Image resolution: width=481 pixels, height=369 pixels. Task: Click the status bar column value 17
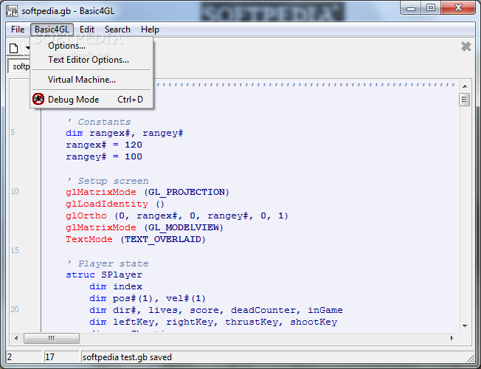pos(49,357)
